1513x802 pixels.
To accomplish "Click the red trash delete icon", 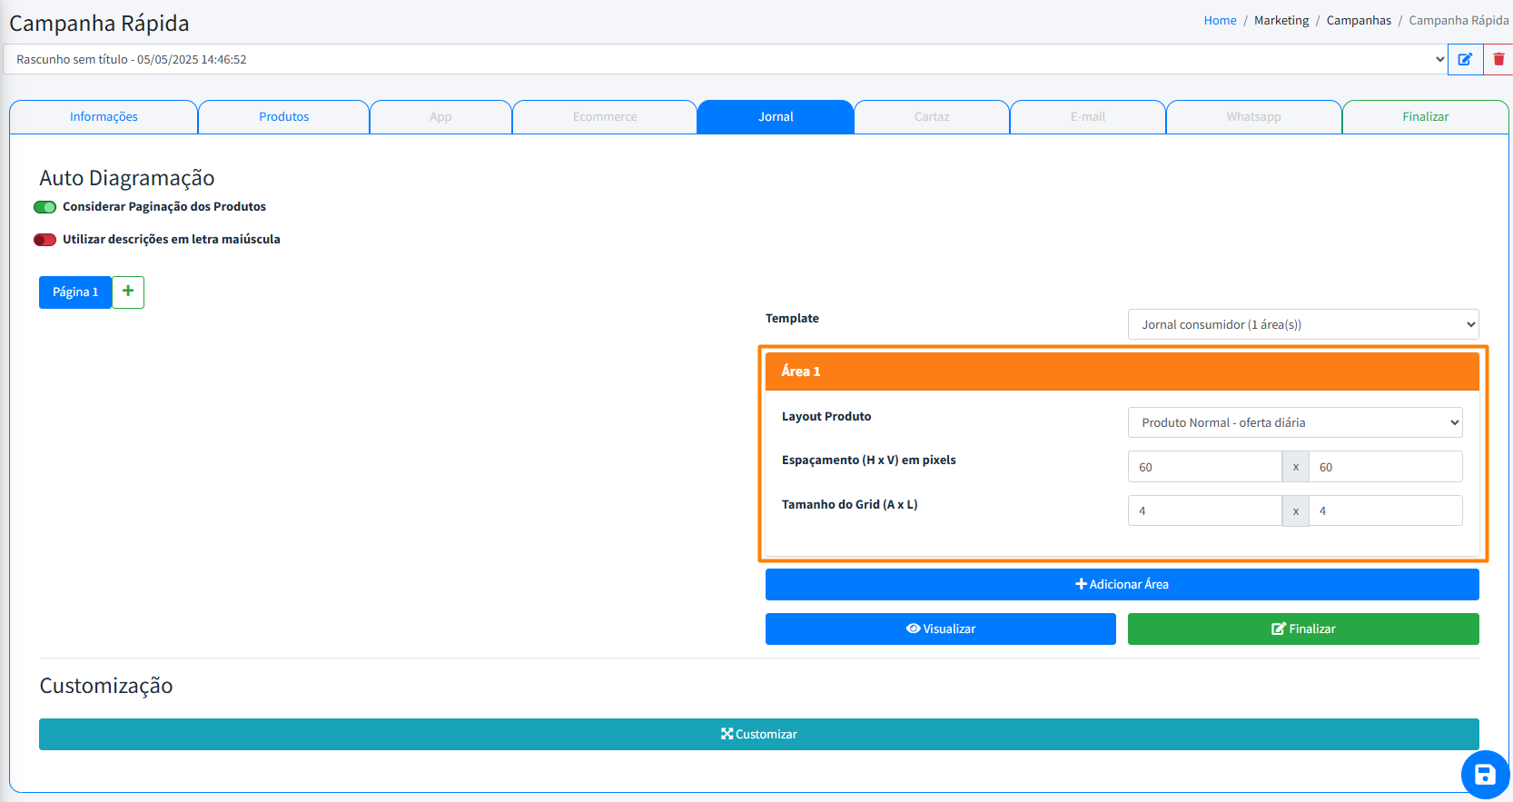I will point(1498,59).
